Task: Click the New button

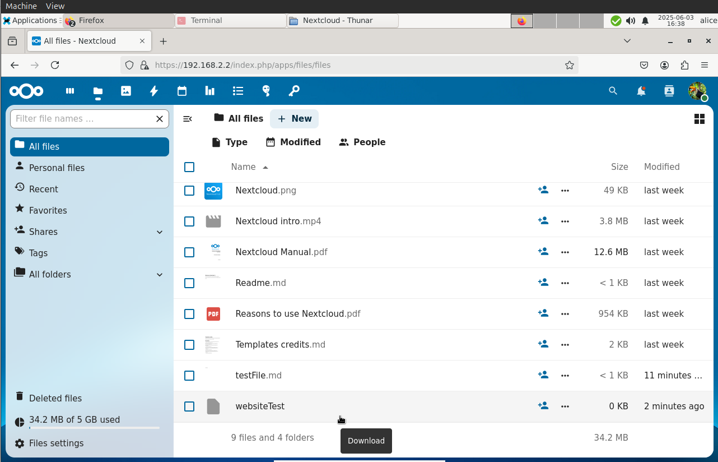Action: [x=295, y=119]
